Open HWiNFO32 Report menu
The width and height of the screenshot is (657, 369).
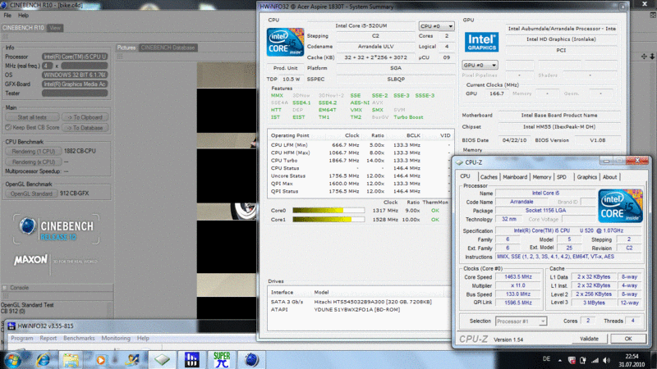click(x=48, y=338)
